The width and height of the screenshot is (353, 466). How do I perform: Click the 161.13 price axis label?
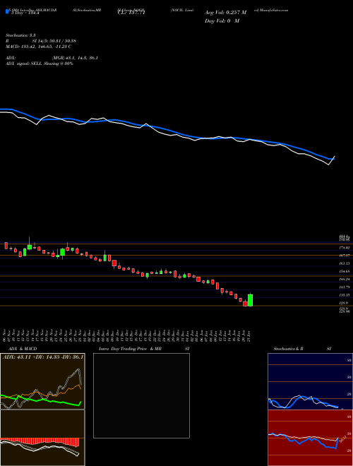click(x=345, y=263)
